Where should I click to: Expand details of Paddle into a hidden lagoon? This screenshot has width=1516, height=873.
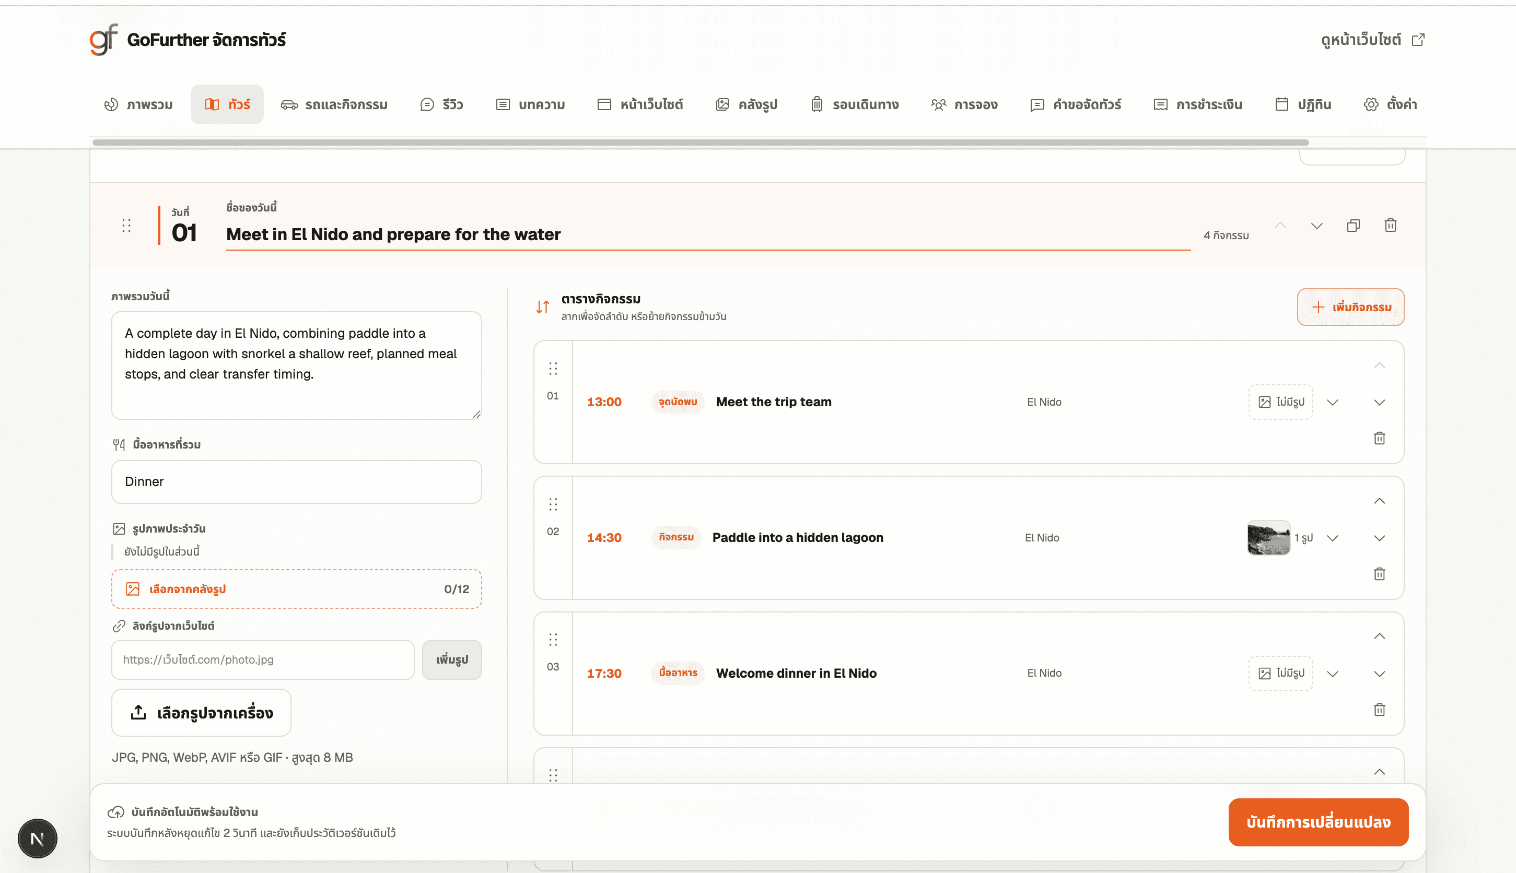(1333, 538)
